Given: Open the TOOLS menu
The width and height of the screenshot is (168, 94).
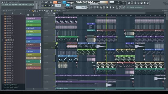Looking at the screenshot, I should click(30, 5).
